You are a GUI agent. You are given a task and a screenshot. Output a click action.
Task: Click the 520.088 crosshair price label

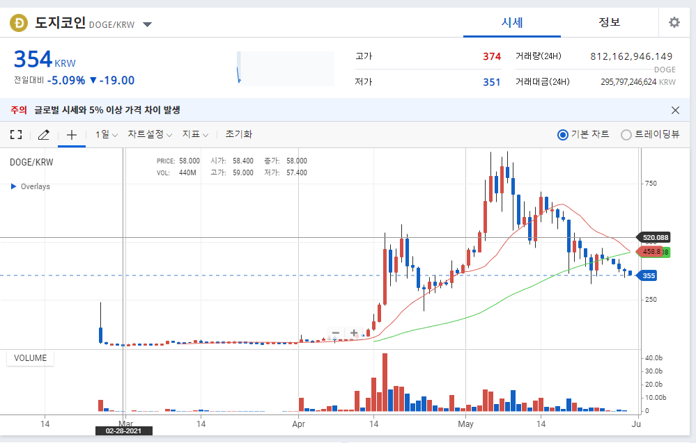click(x=654, y=237)
